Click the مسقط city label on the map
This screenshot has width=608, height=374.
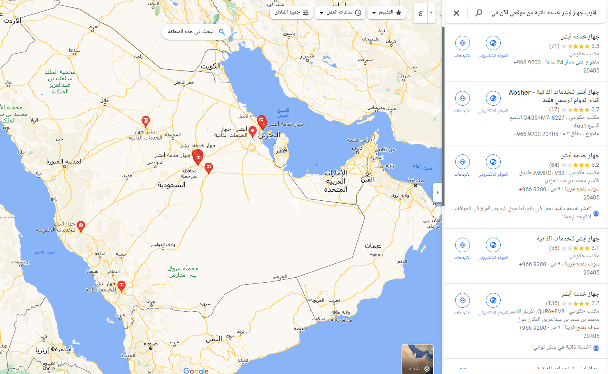(x=415, y=181)
